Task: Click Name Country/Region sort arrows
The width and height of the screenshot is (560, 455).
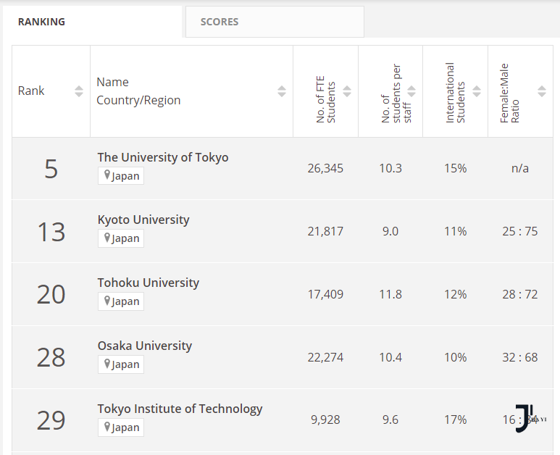Action: [282, 91]
